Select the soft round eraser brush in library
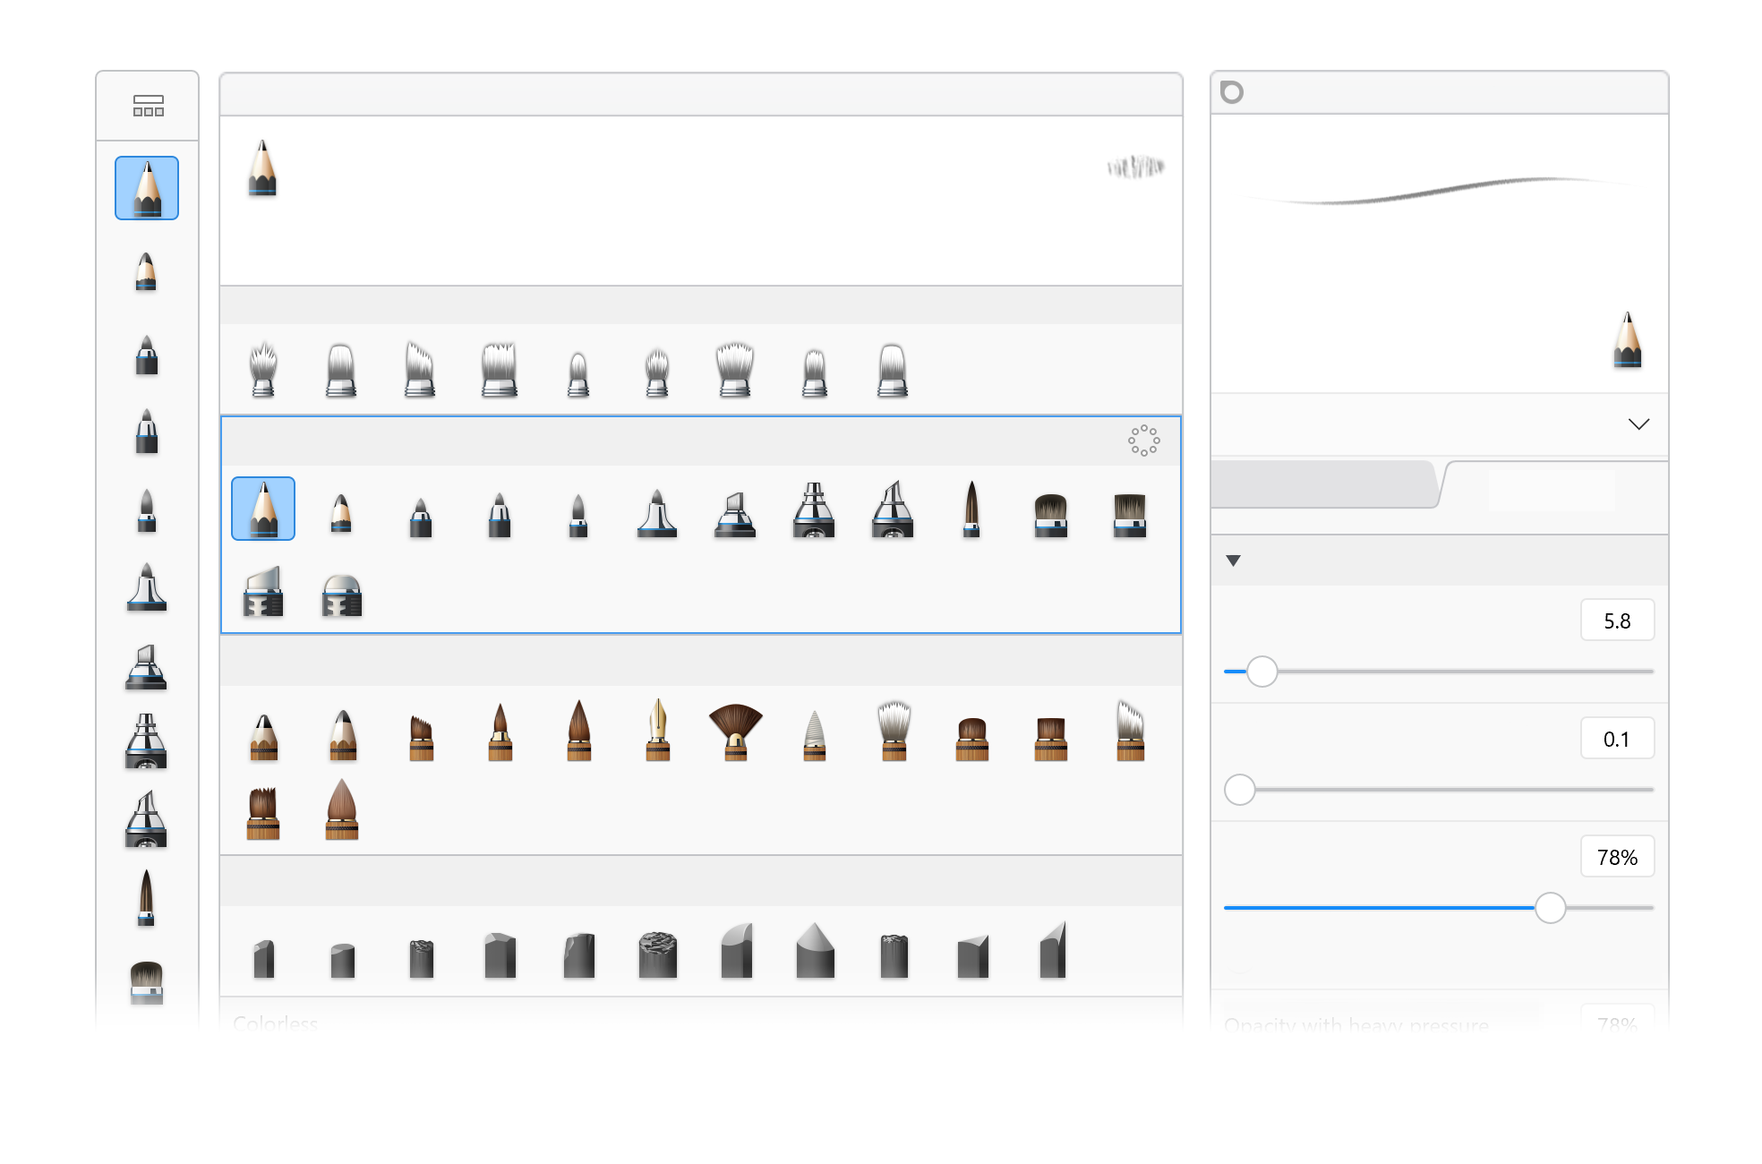Screen dimensions: 1762x1164 point(341,595)
